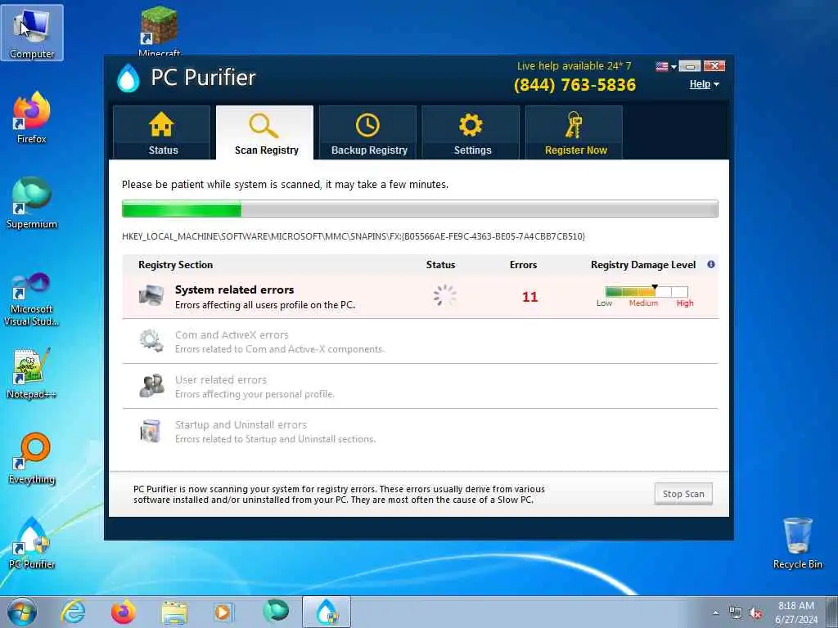Click the green scan progress bar
The height and width of the screenshot is (628, 838).
pos(420,209)
